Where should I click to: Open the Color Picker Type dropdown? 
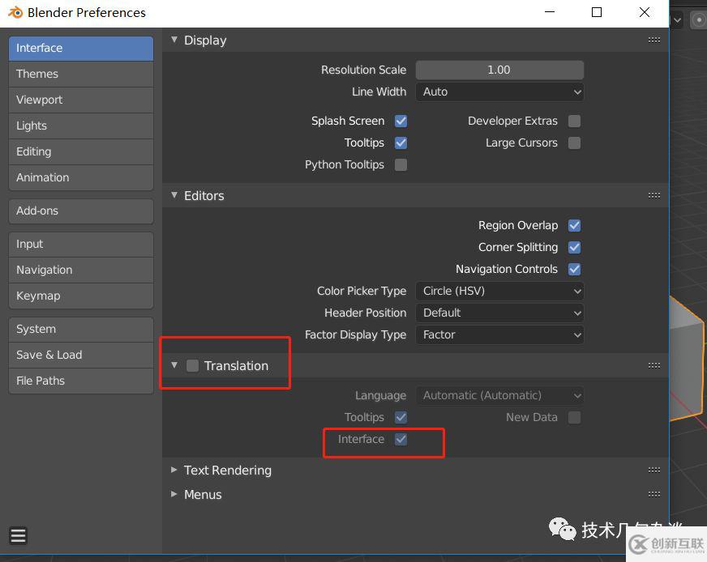pos(499,291)
